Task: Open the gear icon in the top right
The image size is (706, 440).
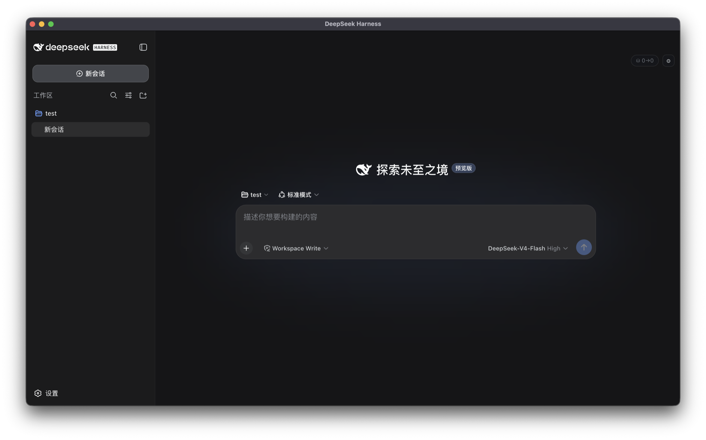Action: (x=668, y=61)
